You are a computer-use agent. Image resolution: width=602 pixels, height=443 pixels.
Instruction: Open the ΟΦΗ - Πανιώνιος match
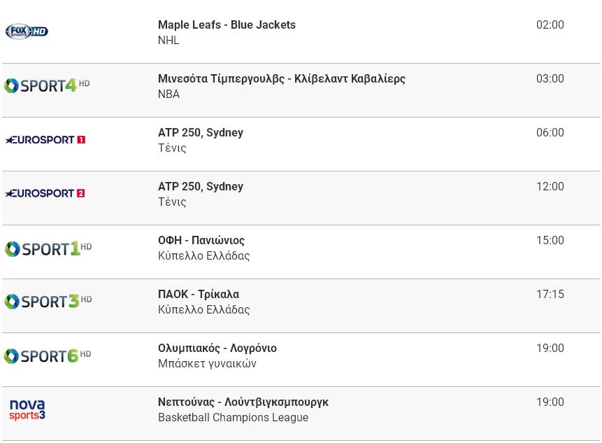(x=201, y=241)
